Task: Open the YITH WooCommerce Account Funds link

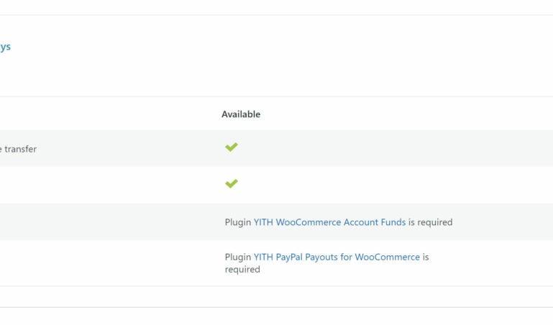Action: (x=330, y=222)
